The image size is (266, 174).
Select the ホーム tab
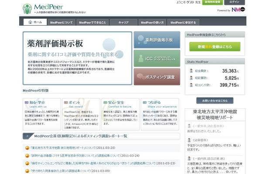35,22
